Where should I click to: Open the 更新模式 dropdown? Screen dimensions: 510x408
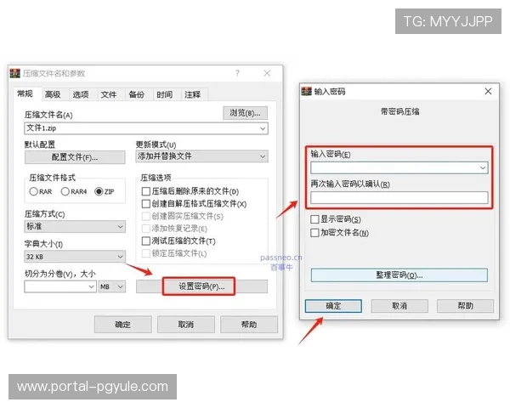pyautogui.click(x=201, y=156)
